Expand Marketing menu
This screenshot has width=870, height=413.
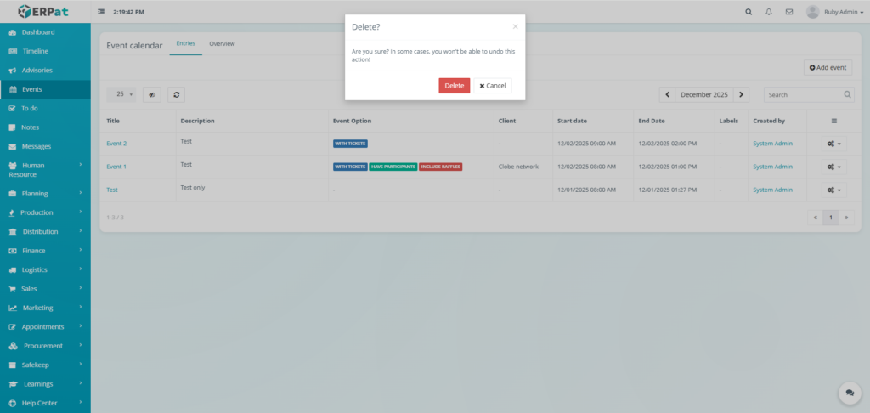point(45,308)
